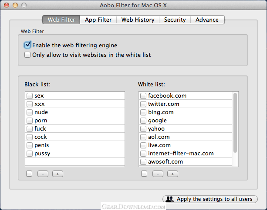Open the Advance tab
Viewport: 267px width, 210px height.
(x=207, y=20)
